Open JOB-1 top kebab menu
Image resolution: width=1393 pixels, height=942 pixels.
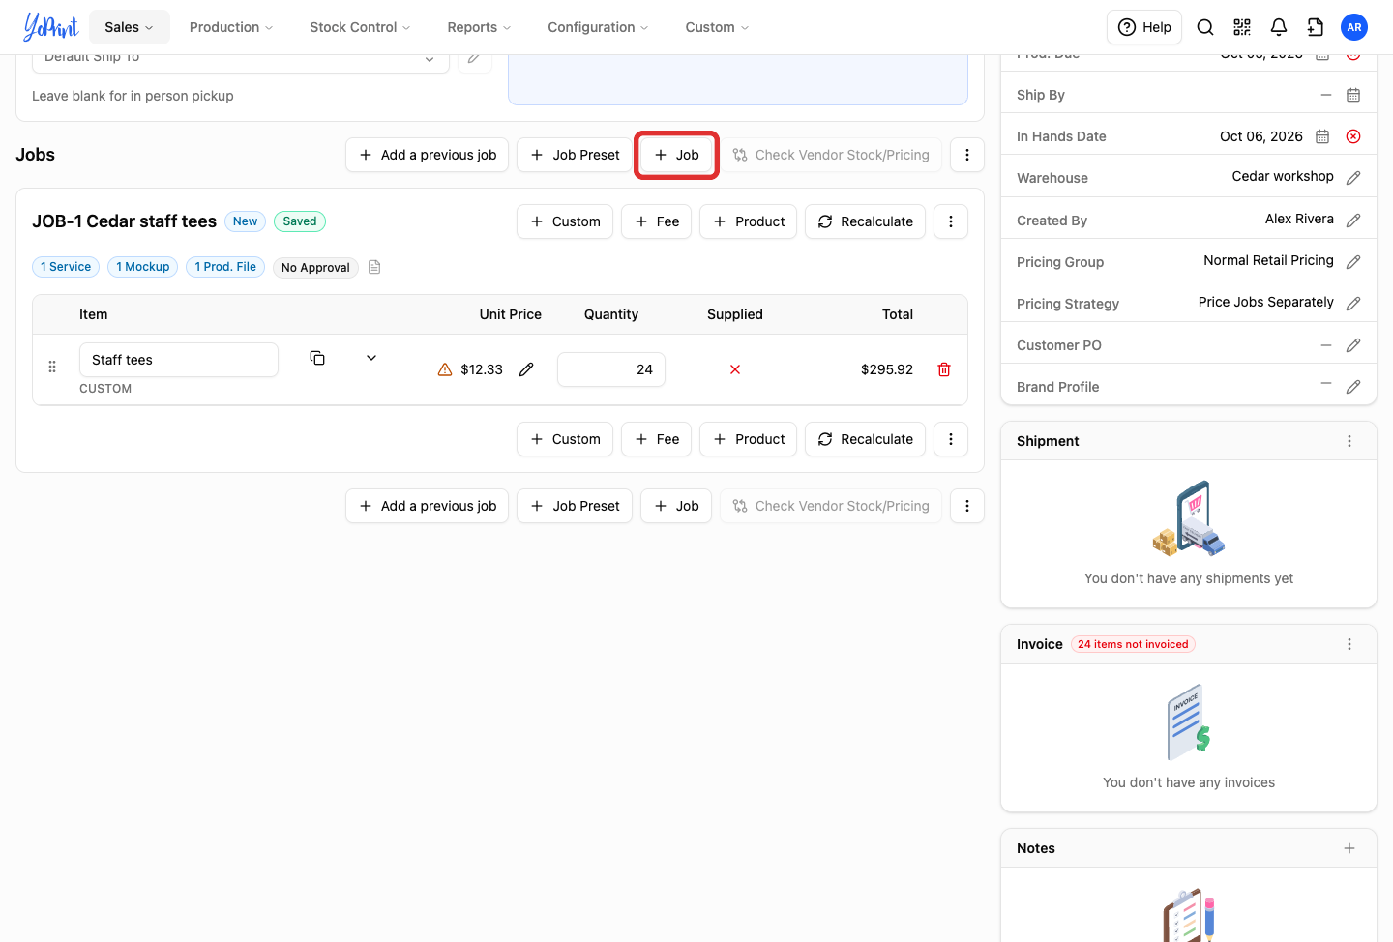(951, 221)
